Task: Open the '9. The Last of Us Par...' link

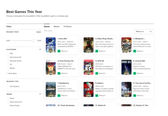Action: [x=142, y=83]
